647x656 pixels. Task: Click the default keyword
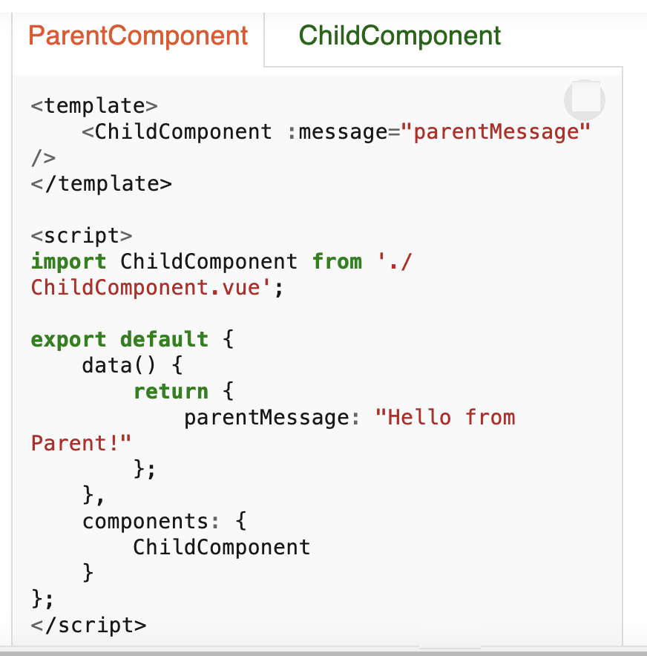click(x=164, y=339)
